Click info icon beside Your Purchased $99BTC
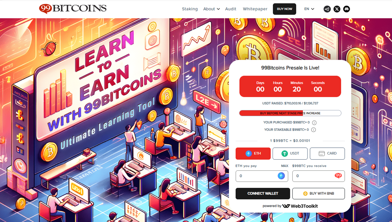392x222 pixels. pos(314,123)
